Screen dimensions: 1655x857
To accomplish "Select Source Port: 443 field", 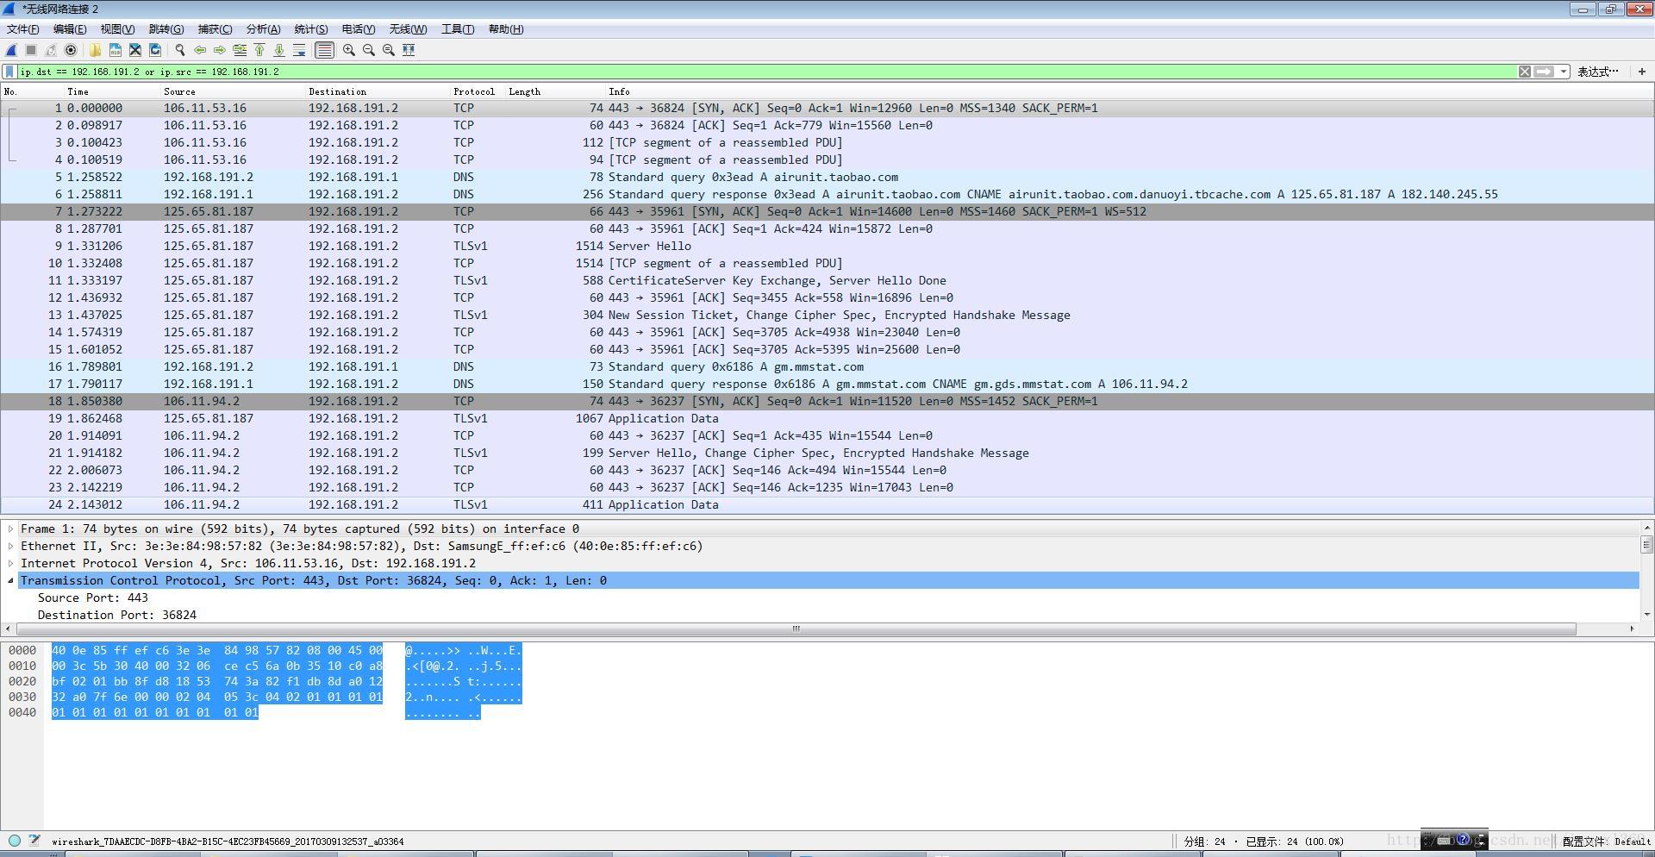I will (93, 597).
